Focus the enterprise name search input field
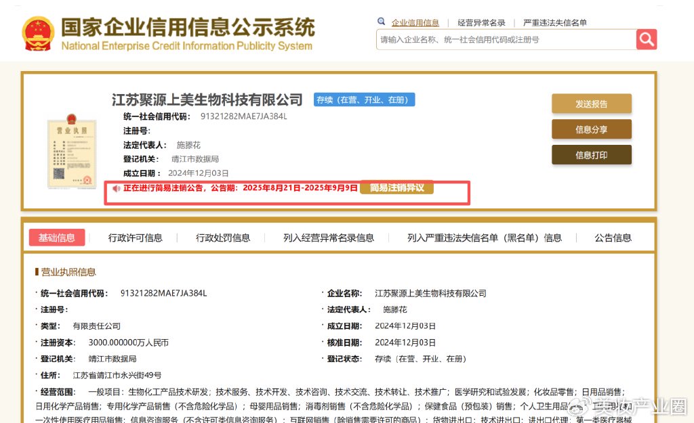This screenshot has width=694, height=423. click(506, 40)
